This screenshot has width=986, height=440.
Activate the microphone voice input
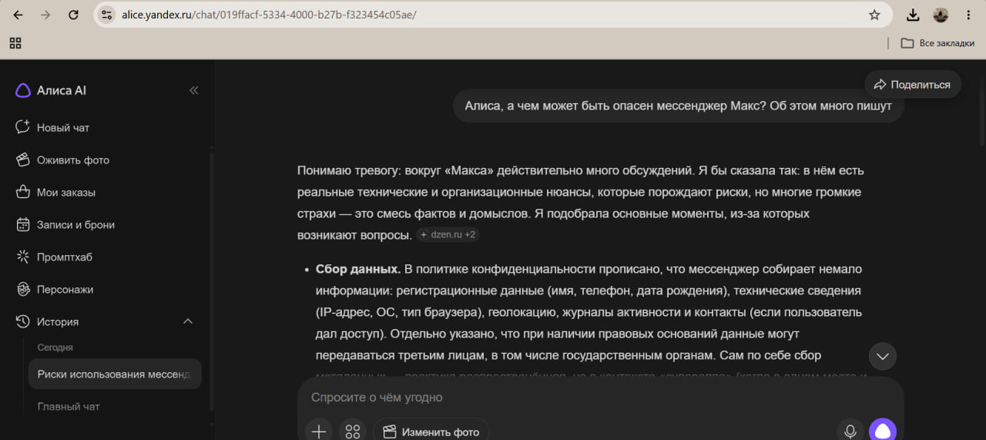[x=850, y=432]
